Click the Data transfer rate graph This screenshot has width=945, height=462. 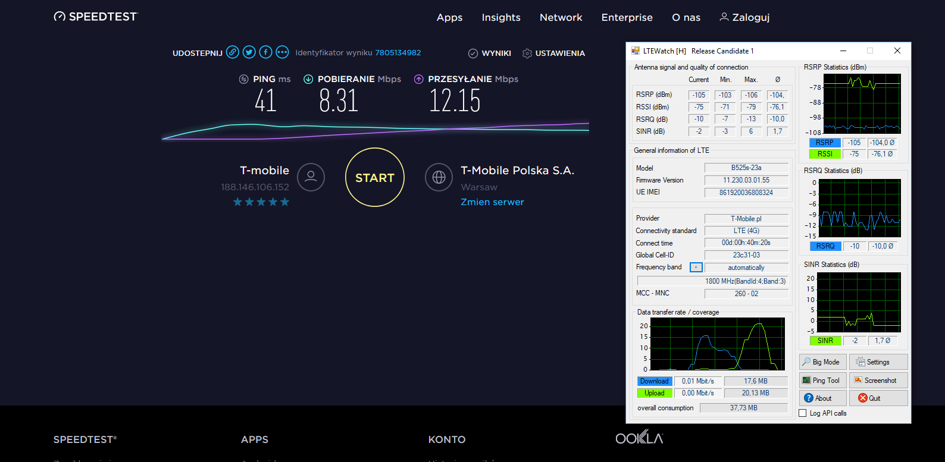pos(717,344)
